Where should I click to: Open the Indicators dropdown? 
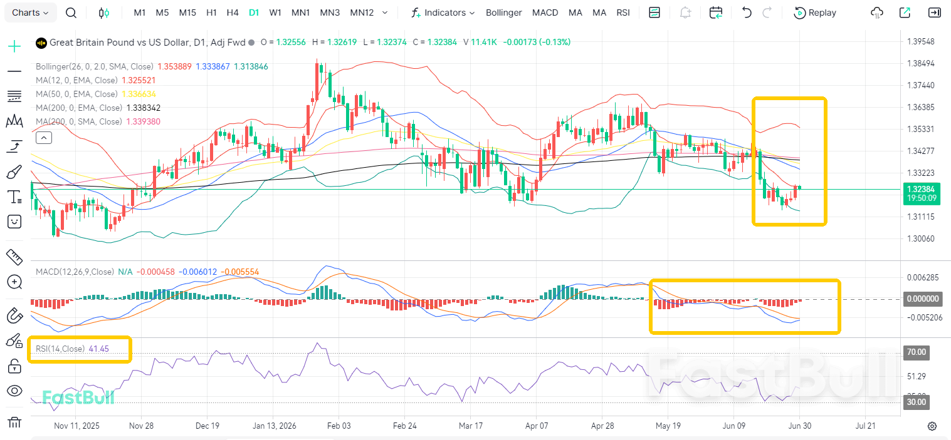(443, 13)
